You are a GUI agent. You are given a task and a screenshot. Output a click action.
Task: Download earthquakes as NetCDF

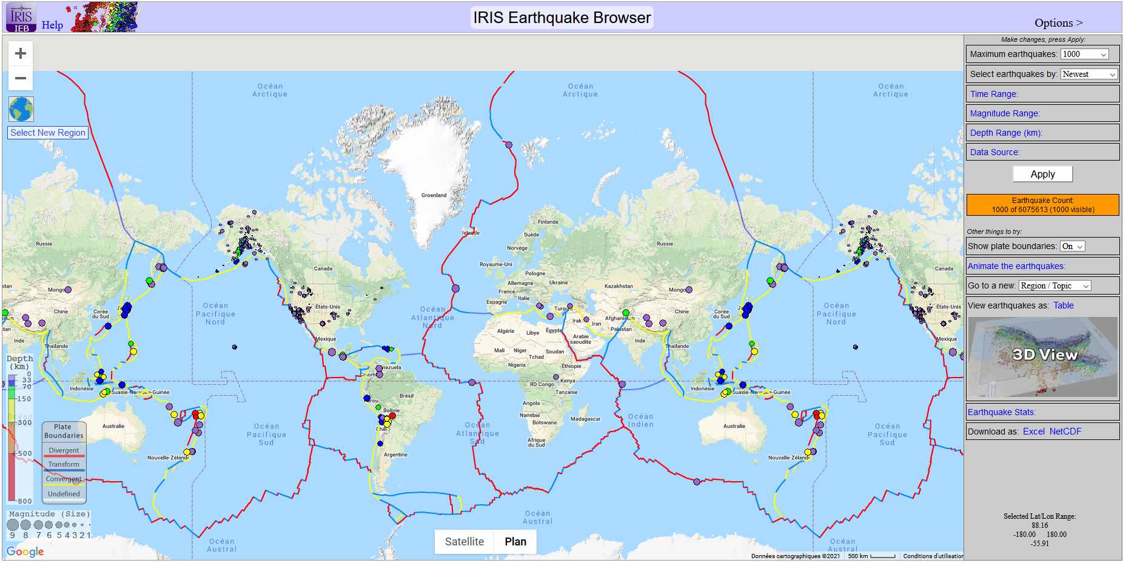pyautogui.click(x=1065, y=431)
